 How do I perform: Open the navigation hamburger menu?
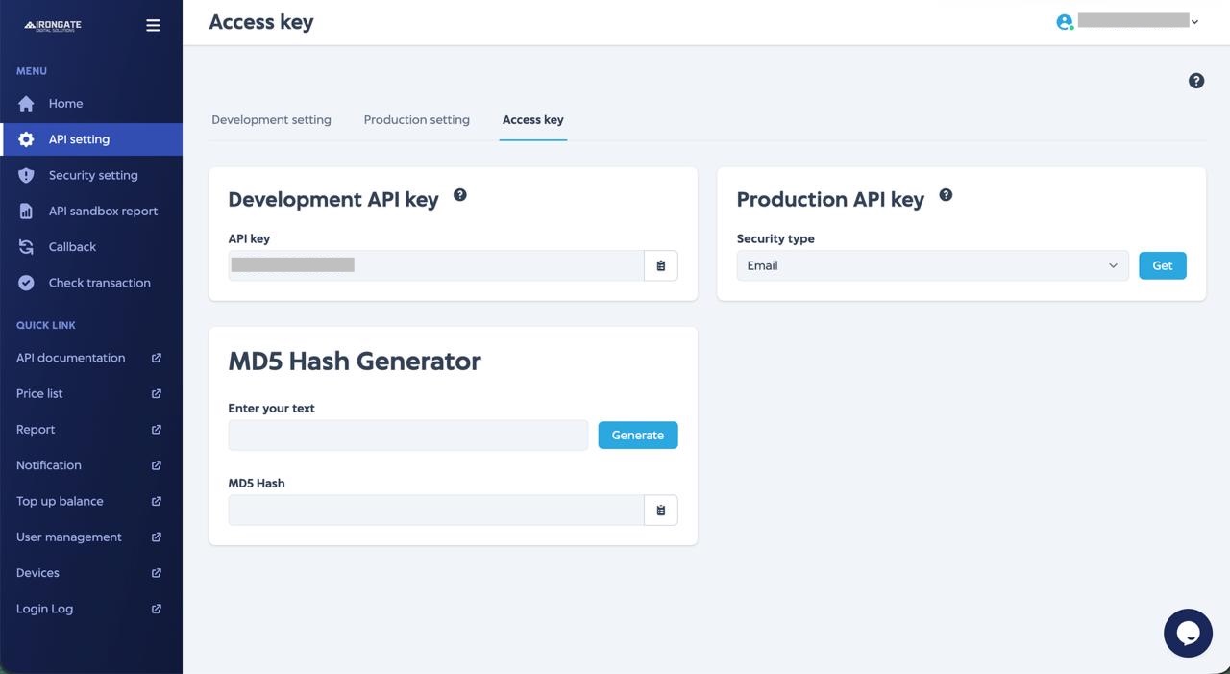(153, 25)
